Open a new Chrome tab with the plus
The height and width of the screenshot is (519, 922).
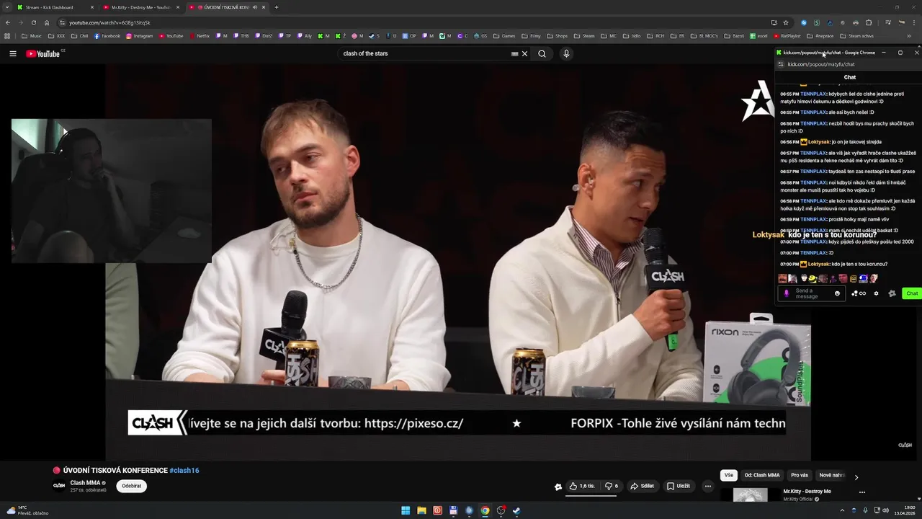[x=276, y=7]
